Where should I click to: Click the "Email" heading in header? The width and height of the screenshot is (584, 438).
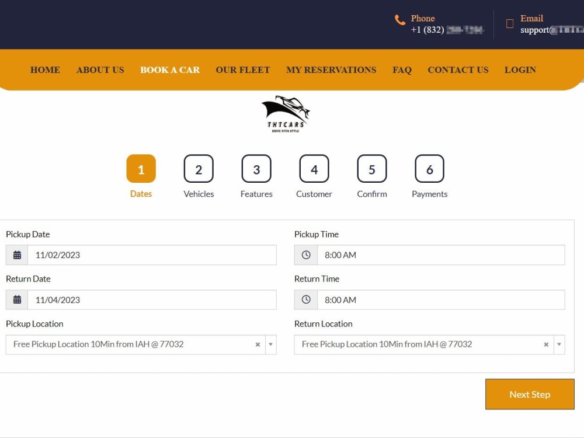[531, 18]
